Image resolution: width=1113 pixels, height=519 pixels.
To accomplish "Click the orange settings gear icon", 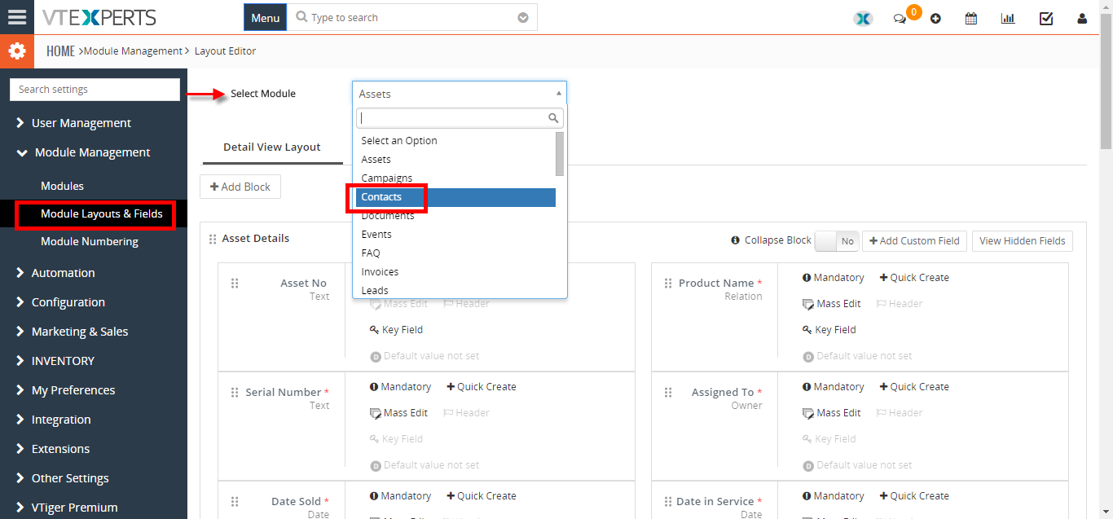I will coord(17,51).
